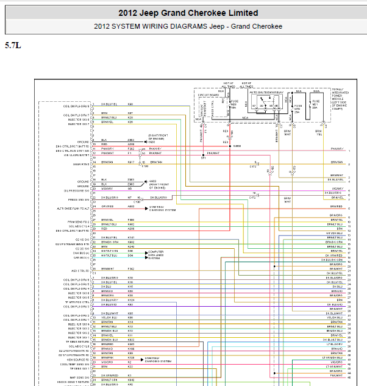Image resolution: width=367 pixels, height=386 pixels.
Task: Click the 'DK BLU/GRY' wire label beside K124
Action: point(110,300)
